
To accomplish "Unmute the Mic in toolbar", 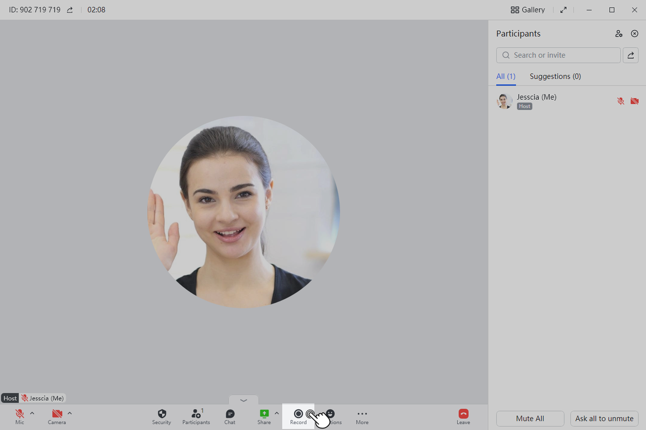I will [20, 416].
